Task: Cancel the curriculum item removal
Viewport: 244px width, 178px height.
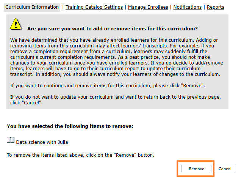Action: 225,169
